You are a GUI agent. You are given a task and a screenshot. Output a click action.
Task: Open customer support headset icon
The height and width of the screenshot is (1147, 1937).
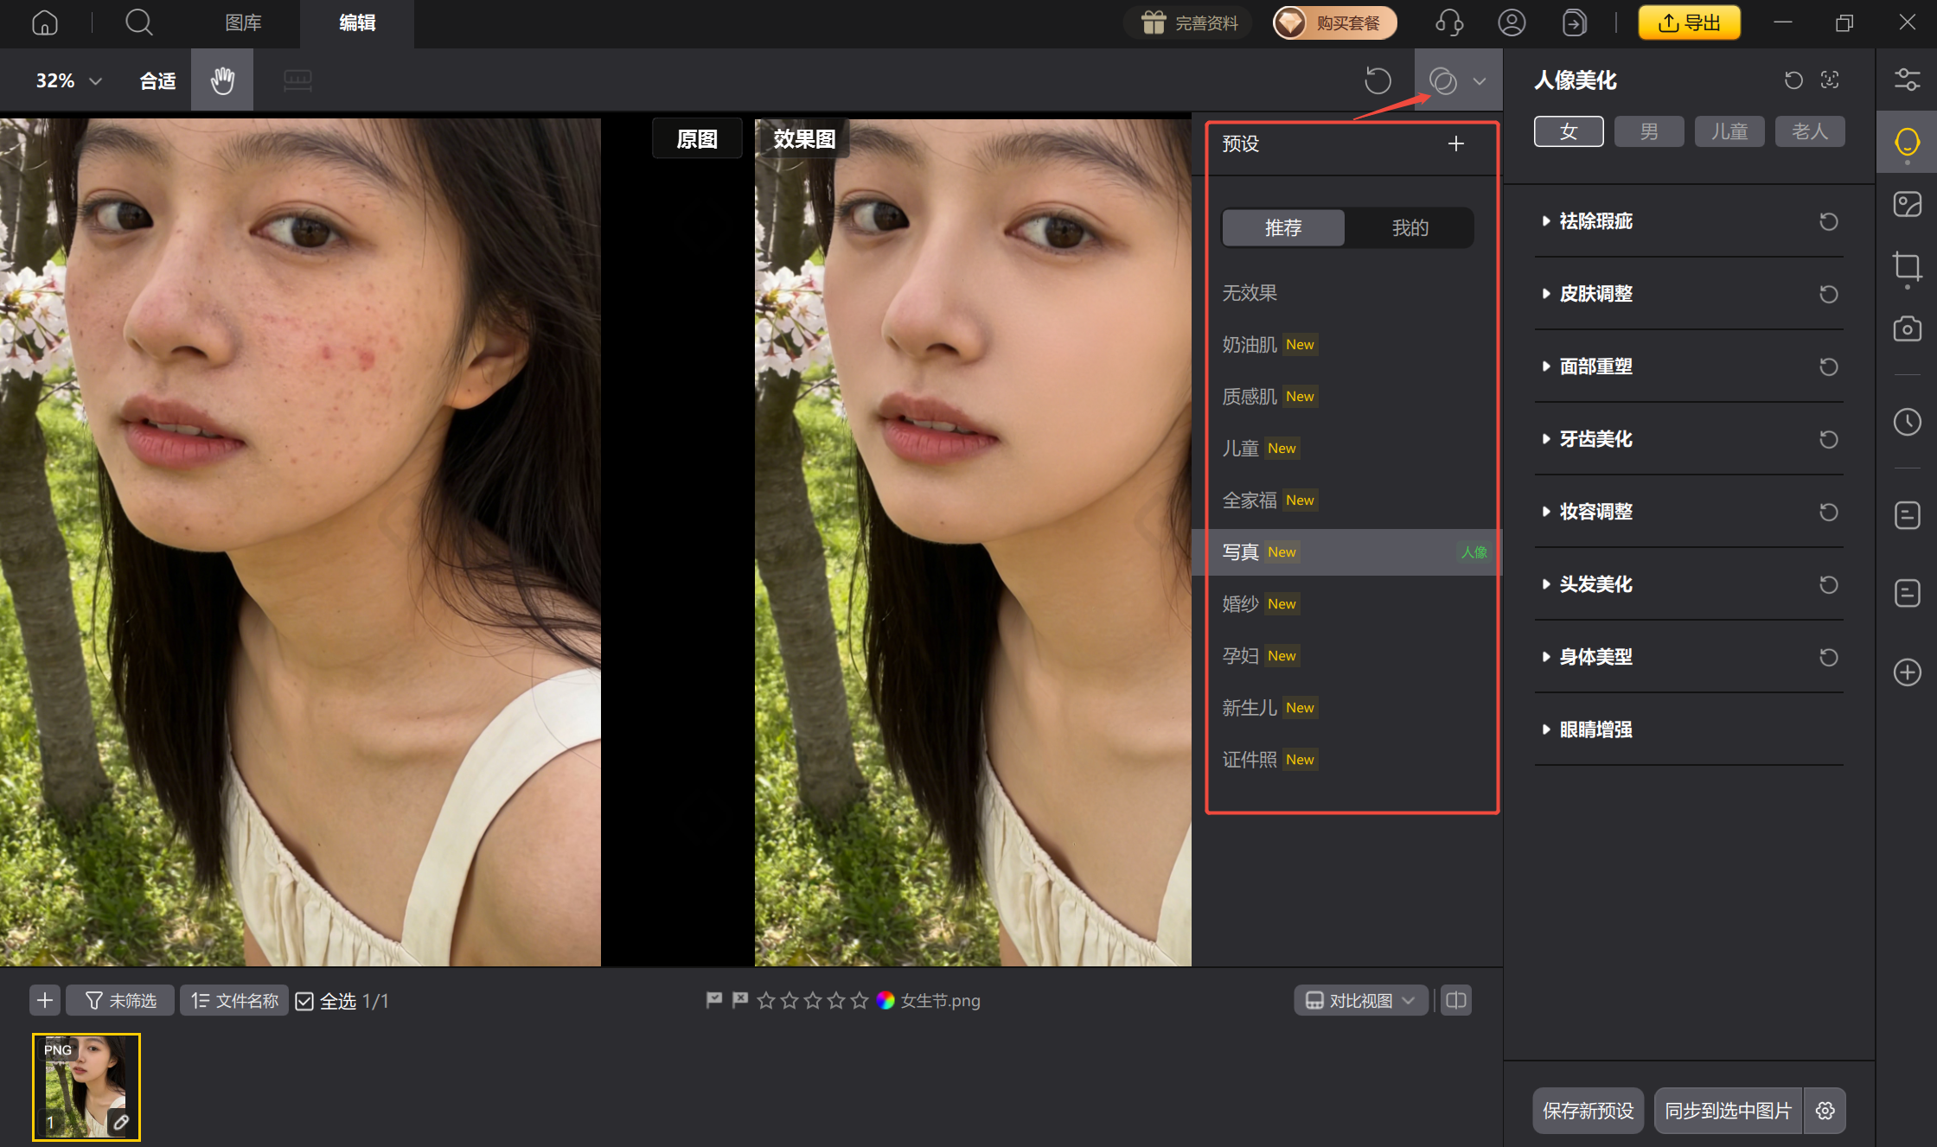(1449, 22)
